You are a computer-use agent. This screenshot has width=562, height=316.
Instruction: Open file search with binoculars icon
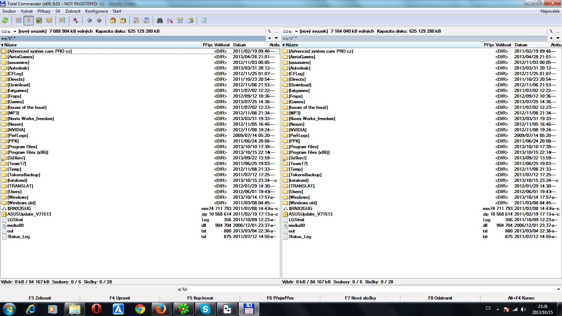tap(160, 20)
